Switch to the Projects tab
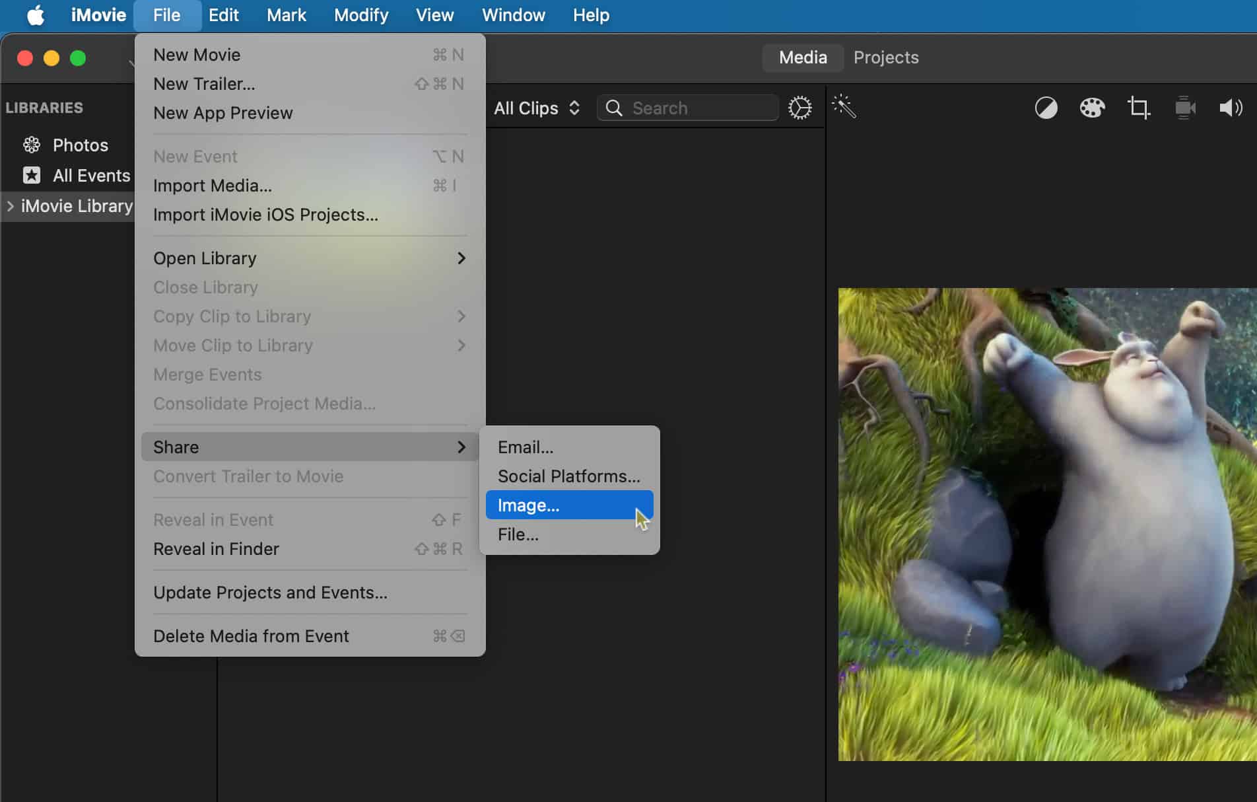 tap(885, 57)
